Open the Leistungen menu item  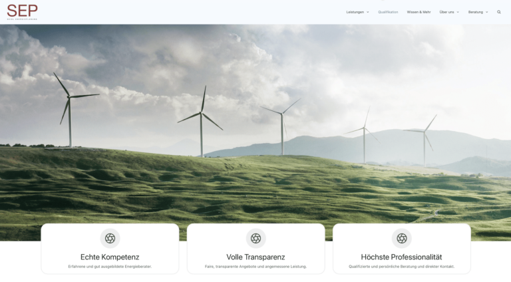pyautogui.click(x=355, y=12)
